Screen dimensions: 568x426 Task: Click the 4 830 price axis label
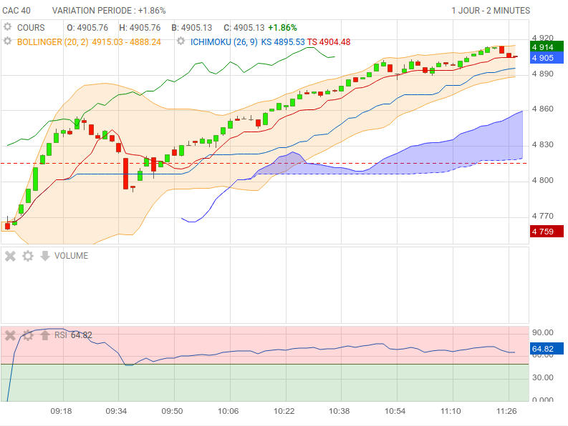[x=543, y=144]
